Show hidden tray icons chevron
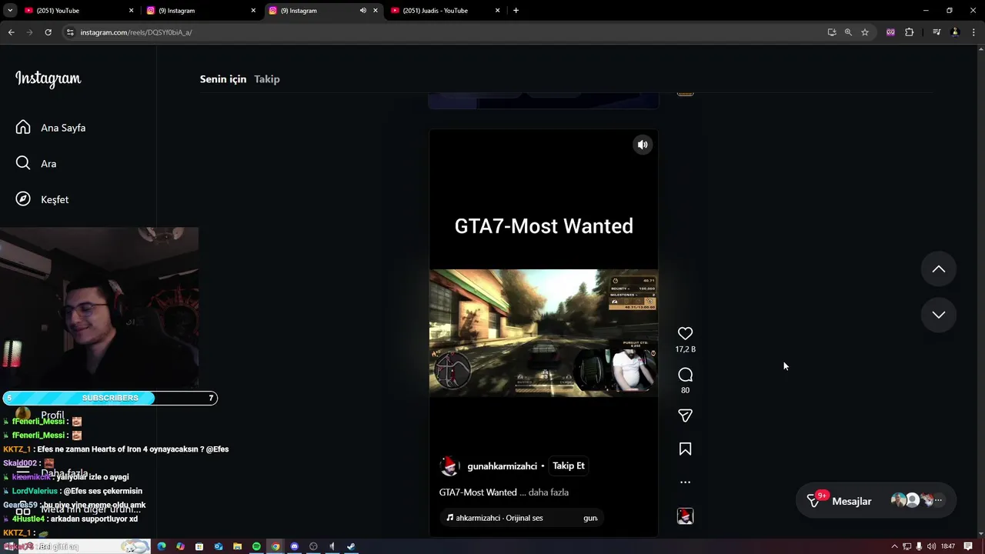 [x=894, y=546]
